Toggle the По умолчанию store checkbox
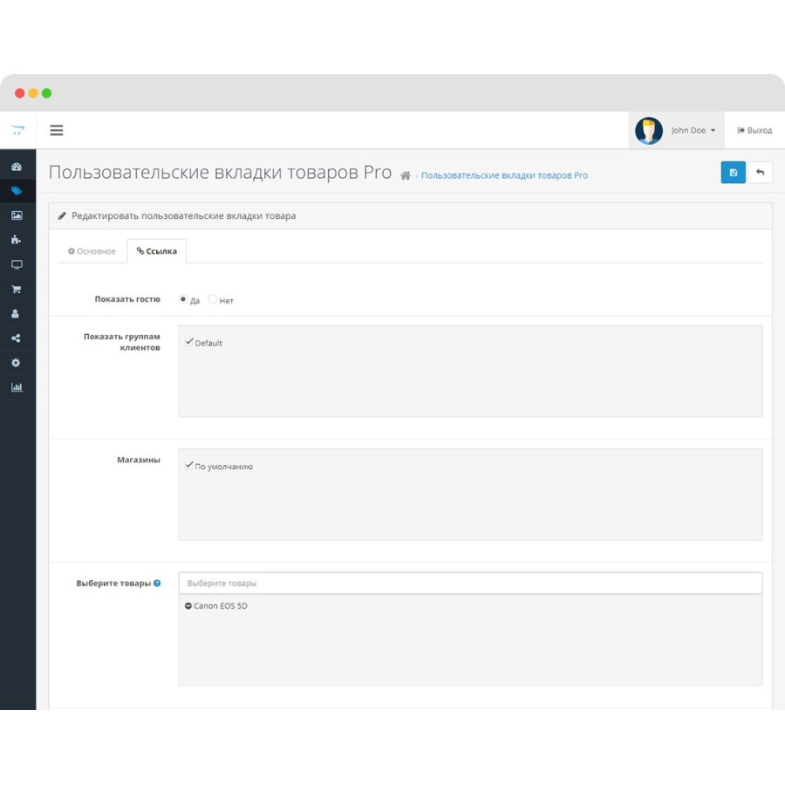Screen dimensions: 785x785 click(x=188, y=465)
